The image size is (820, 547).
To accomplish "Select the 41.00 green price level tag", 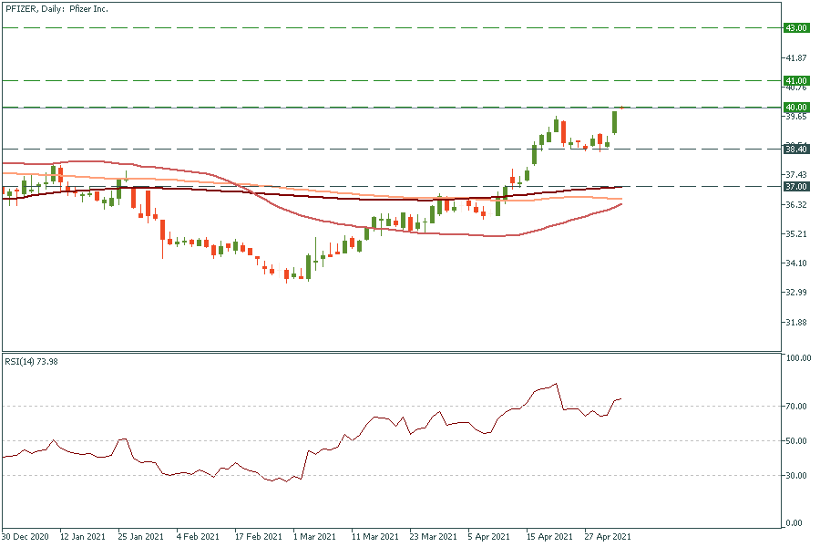I will coord(796,81).
